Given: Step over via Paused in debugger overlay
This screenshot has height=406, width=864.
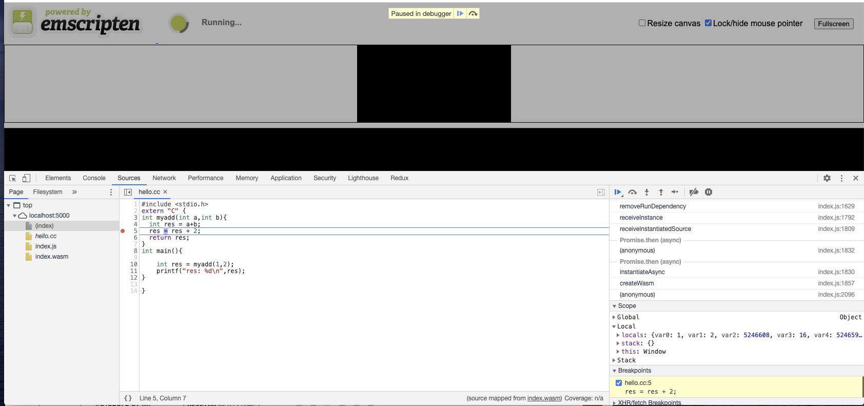Looking at the screenshot, I should (x=473, y=14).
